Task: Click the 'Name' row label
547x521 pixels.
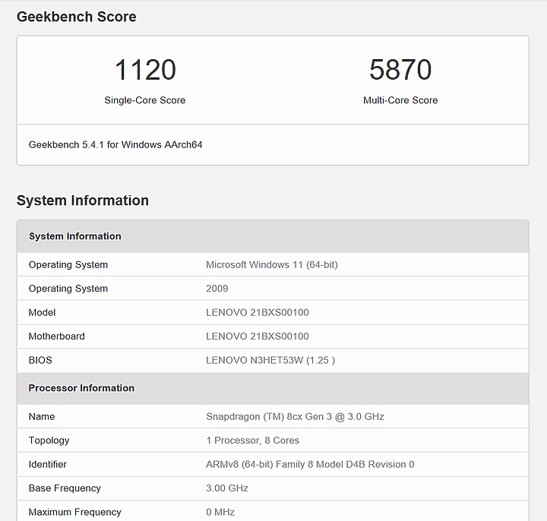Action: tap(42, 417)
